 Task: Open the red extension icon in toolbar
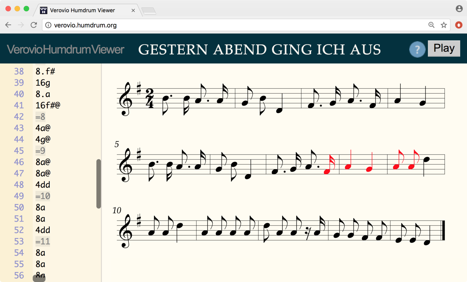pos(459,25)
